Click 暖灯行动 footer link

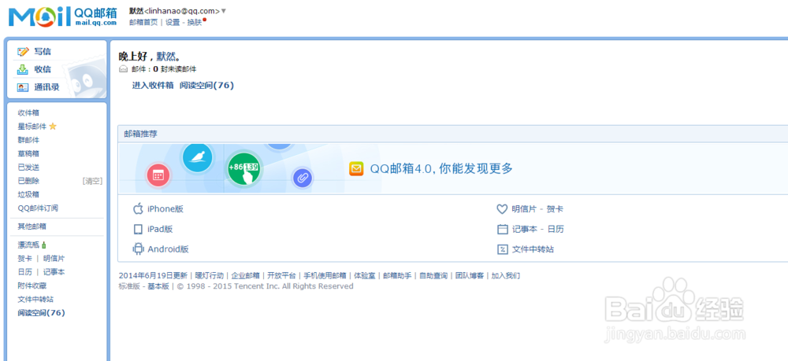(209, 275)
